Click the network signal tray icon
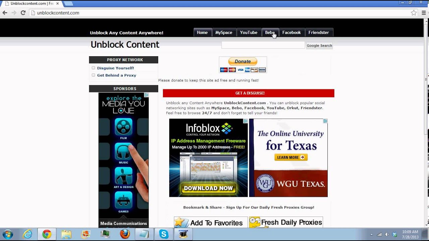Viewport: 429px width, 241px height. (x=379, y=234)
